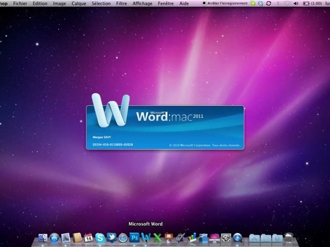Open the Twitter bird dock icon
The height and width of the screenshot is (247, 330).
pyautogui.click(x=111, y=238)
